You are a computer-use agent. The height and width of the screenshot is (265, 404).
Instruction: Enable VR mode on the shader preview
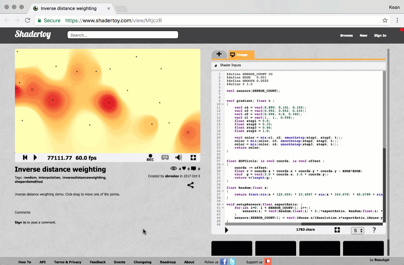pos(165,158)
